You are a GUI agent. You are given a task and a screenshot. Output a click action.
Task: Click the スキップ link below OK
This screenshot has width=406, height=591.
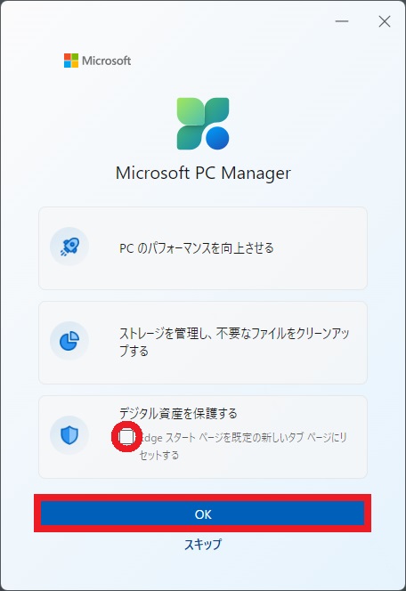tap(203, 544)
